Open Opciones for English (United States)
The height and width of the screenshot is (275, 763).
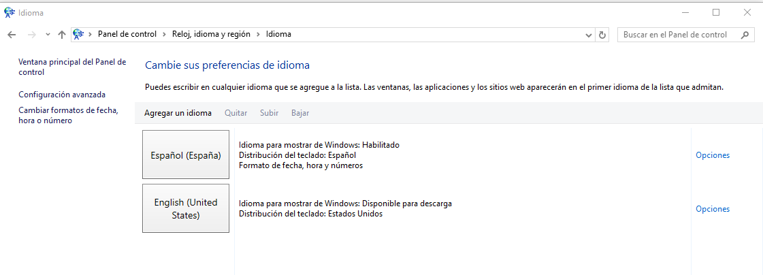point(712,209)
